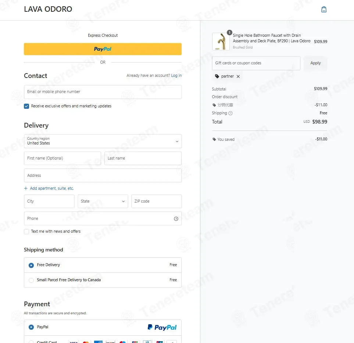This screenshot has width=354, height=343.
Task: Click the Subtotal $109.99 value
Action: (320, 89)
